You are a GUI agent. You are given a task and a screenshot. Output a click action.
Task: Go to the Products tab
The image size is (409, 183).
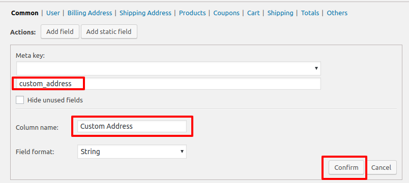pos(192,13)
